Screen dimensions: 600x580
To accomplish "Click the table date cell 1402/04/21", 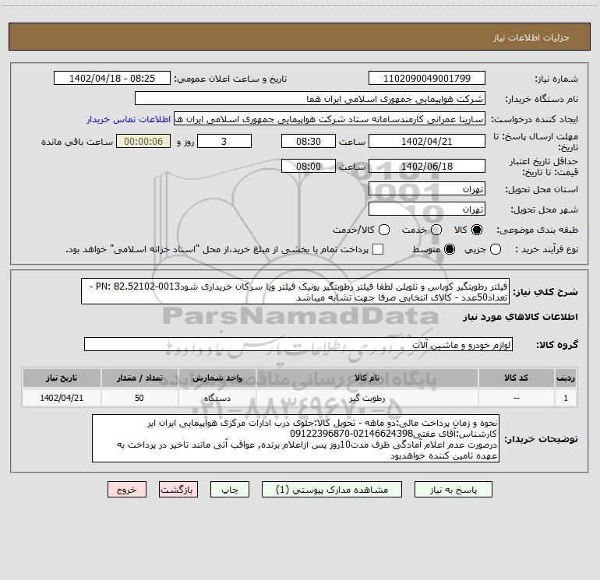I will [x=62, y=398].
